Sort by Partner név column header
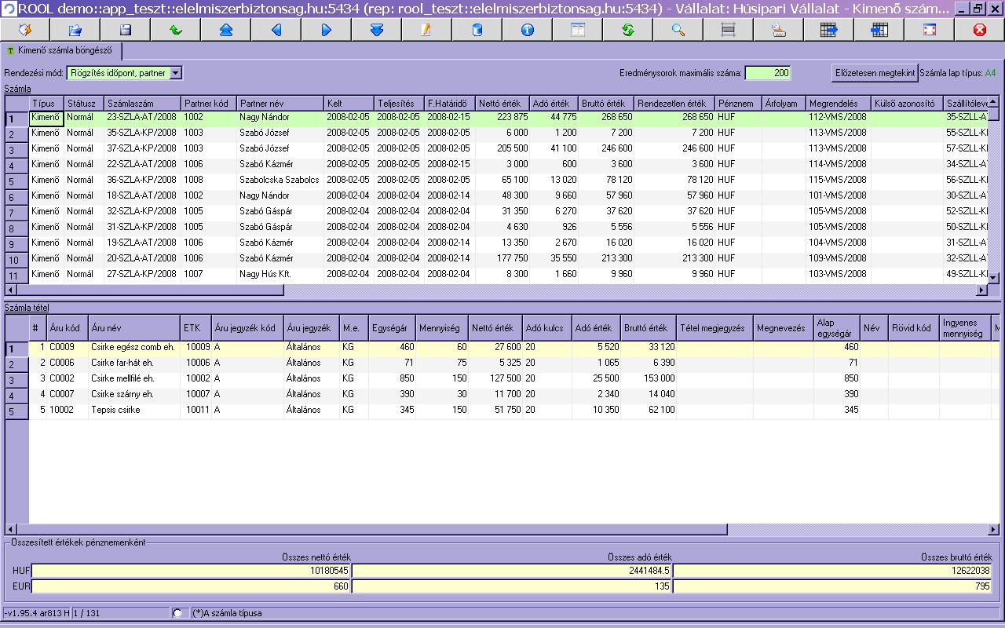The width and height of the screenshot is (1005, 628). [280, 104]
